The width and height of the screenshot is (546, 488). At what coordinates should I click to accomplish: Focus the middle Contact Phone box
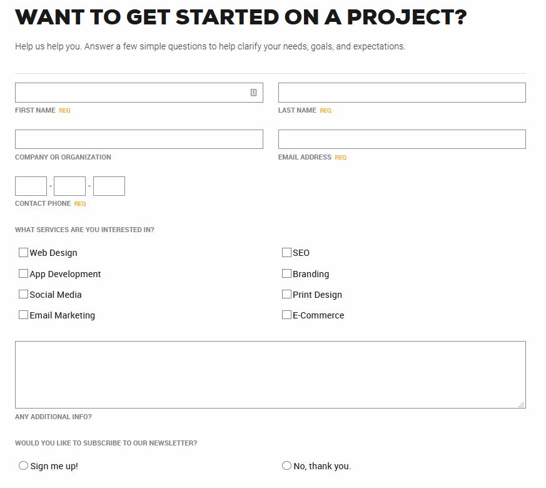(69, 186)
